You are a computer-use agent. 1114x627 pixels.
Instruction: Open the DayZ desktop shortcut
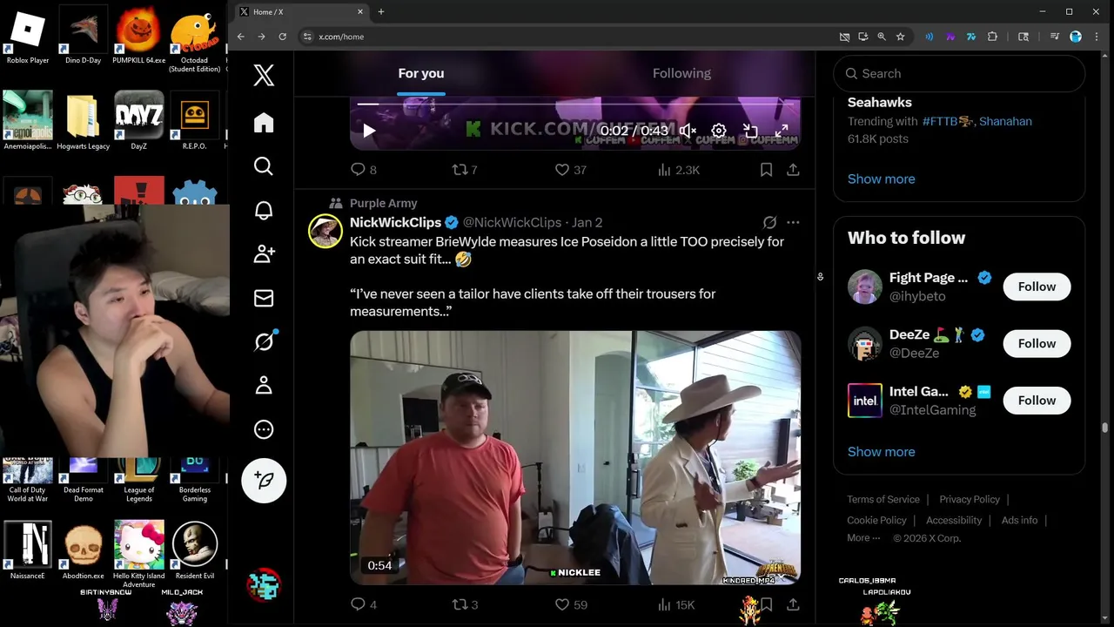tap(138, 121)
